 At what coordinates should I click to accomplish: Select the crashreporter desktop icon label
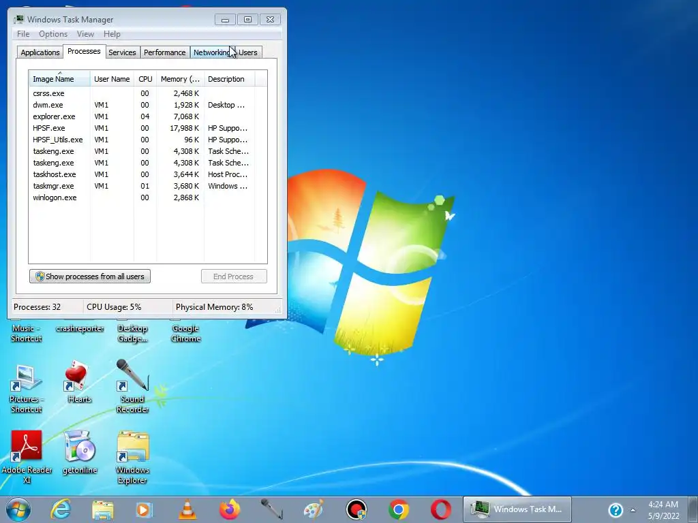80,328
